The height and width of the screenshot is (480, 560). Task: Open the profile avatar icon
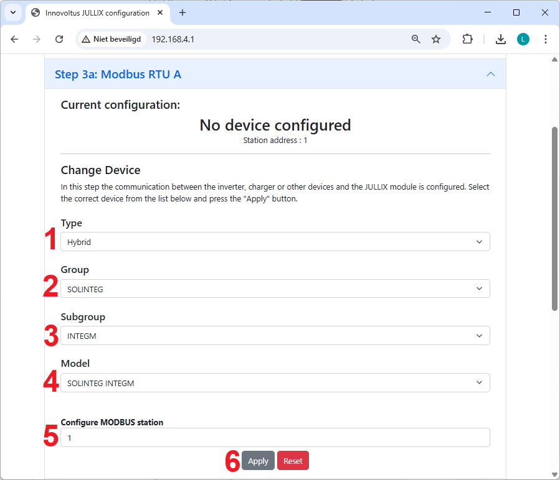pyautogui.click(x=523, y=39)
